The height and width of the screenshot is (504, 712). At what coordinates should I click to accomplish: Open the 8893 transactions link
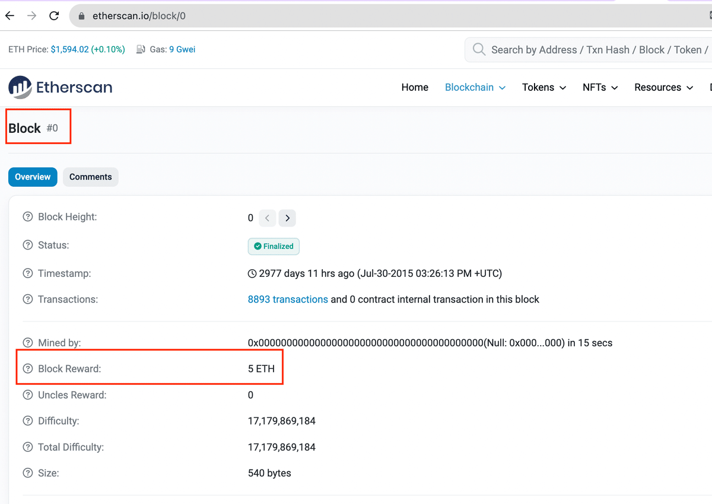click(x=288, y=299)
